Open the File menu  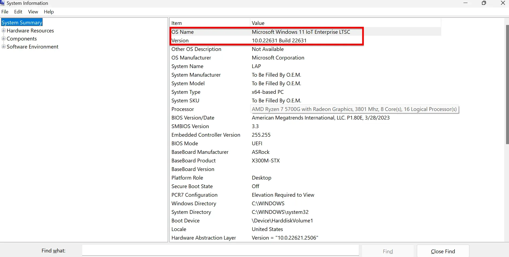point(5,12)
